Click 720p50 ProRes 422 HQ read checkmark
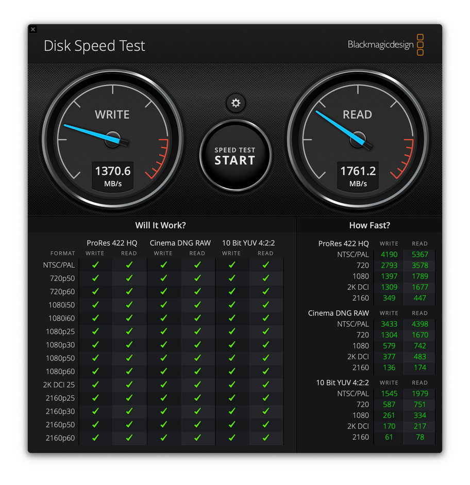This screenshot has width=470, height=485. coord(129,278)
